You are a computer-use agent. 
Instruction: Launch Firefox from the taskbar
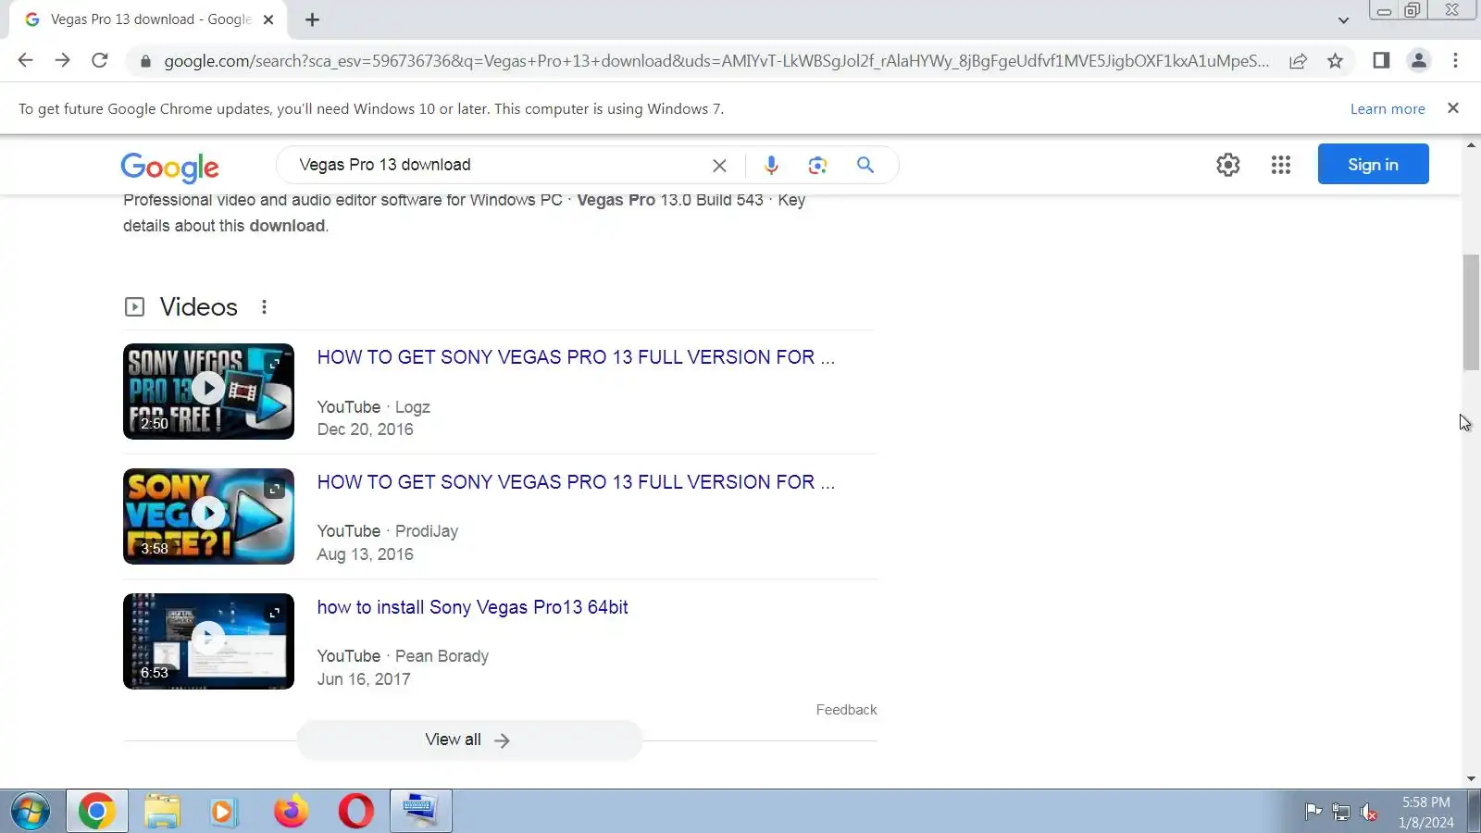[x=291, y=812]
